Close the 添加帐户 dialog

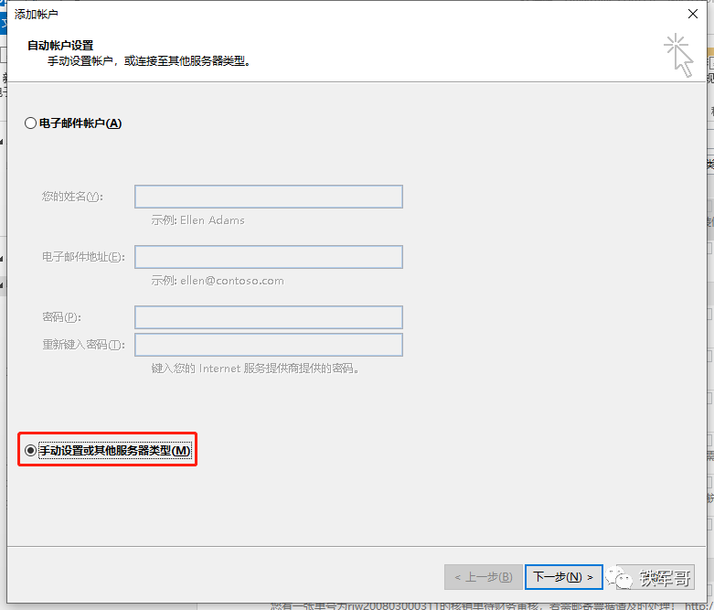[693, 14]
